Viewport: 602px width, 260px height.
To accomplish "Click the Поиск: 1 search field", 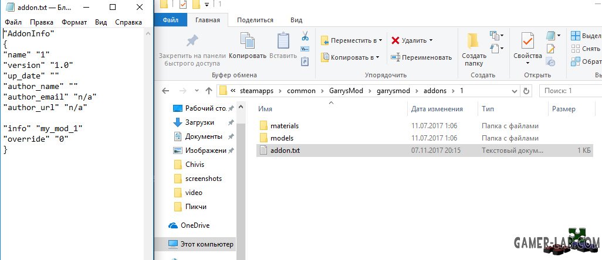I will pyautogui.click(x=570, y=91).
